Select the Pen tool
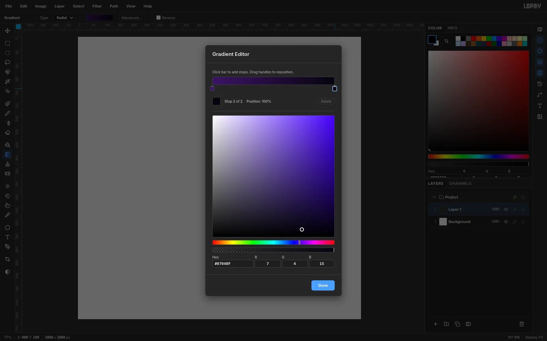 pyautogui.click(x=8, y=247)
